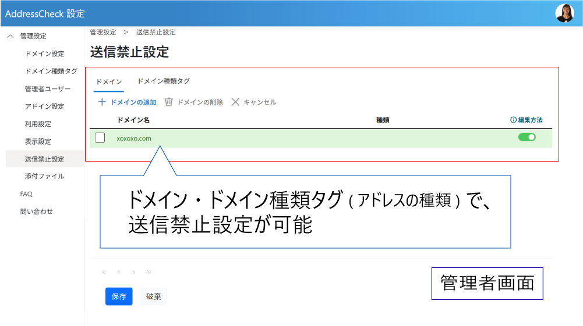Image resolution: width=583 pixels, height=326 pixels.
Task: Open the FAQ sidebar item
Action: tap(26, 194)
